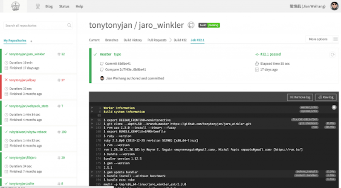Open Compare 2d7f43e..6b8be41 link
The width and height of the screenshot is (341, 188).
(125, 69)
